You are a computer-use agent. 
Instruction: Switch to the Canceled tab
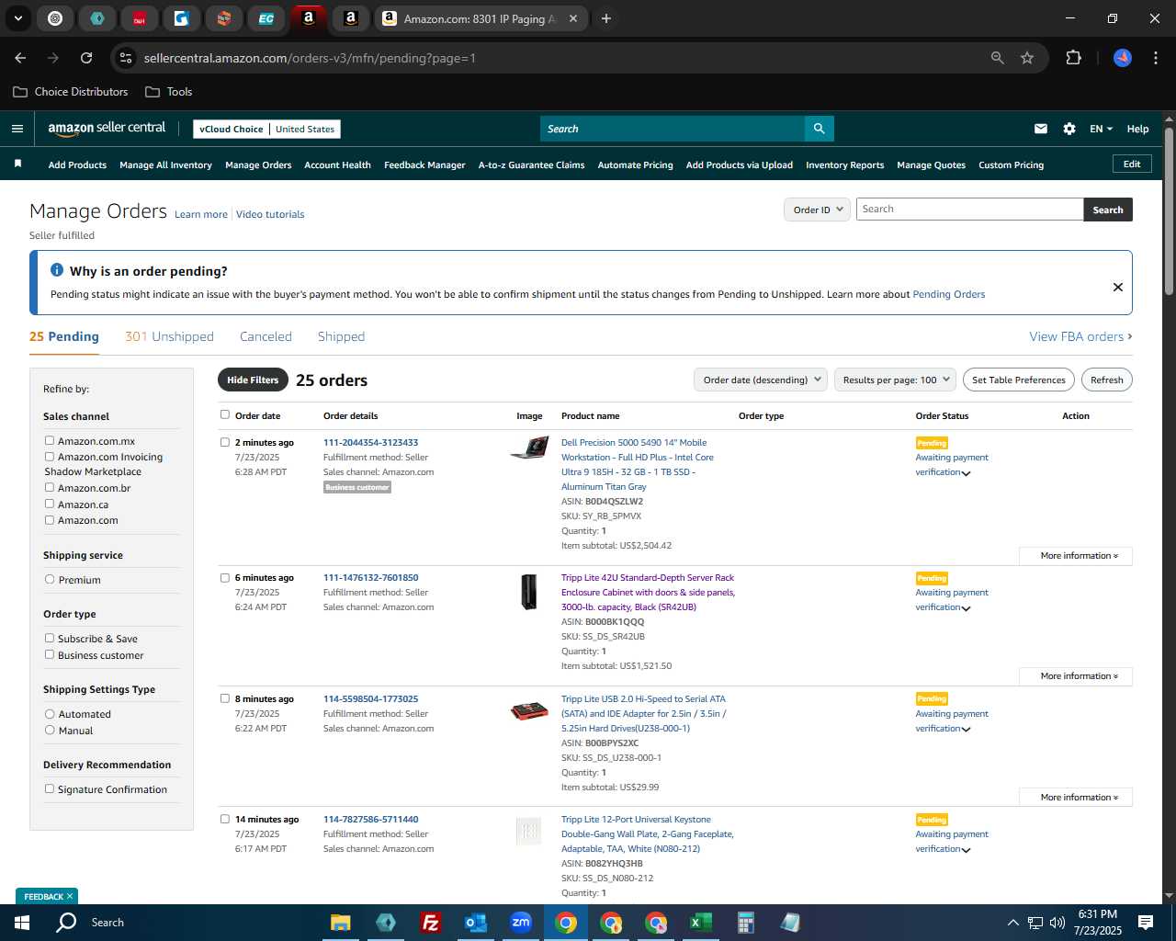[x=266, y=336]
